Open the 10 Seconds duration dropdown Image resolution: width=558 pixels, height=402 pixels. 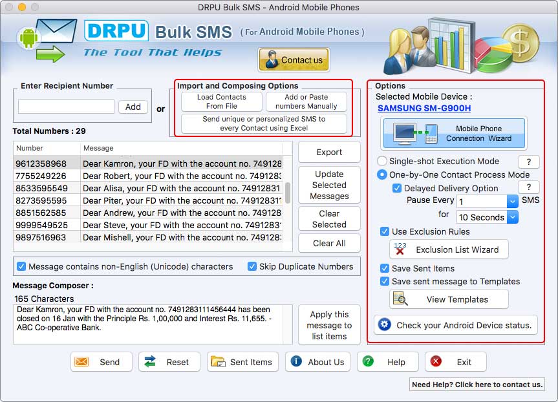pyautogui.click(x=513, y=217)
